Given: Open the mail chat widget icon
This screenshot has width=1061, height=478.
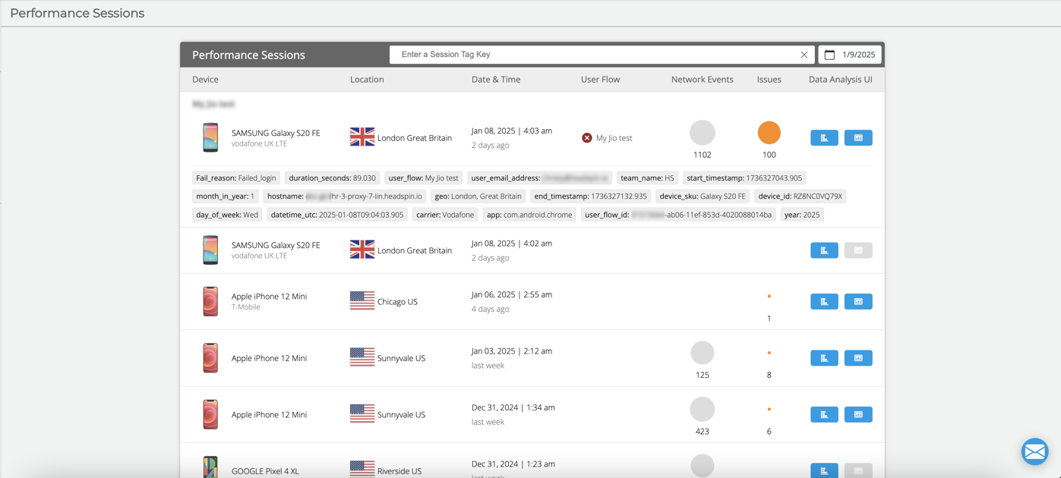Looking at the screenshot, I should 1034,451.
